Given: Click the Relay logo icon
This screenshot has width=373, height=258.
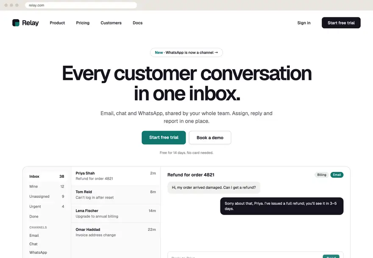Looking at the screenshot, I should click(16, 22).
